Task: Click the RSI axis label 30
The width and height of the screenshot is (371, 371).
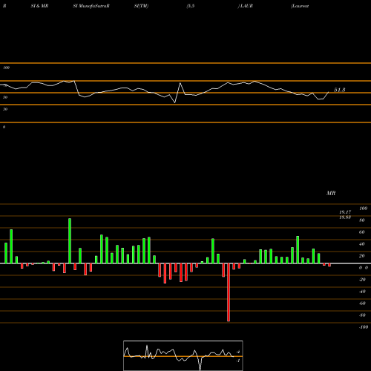Action: coord(5,109)
